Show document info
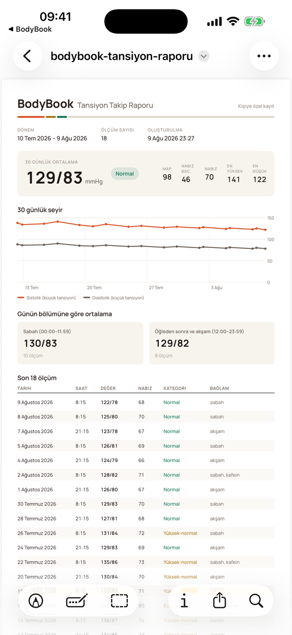 [184, 601]
